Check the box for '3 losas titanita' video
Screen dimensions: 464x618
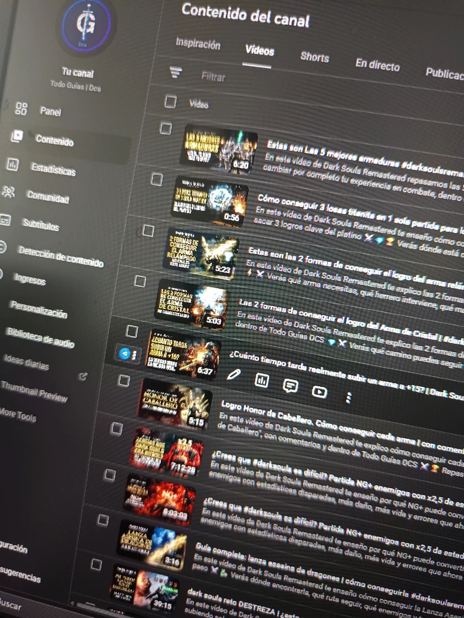(x=157, y=179)
